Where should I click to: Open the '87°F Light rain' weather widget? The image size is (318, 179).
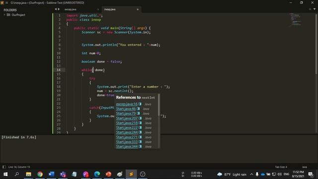tap(232, 175)
